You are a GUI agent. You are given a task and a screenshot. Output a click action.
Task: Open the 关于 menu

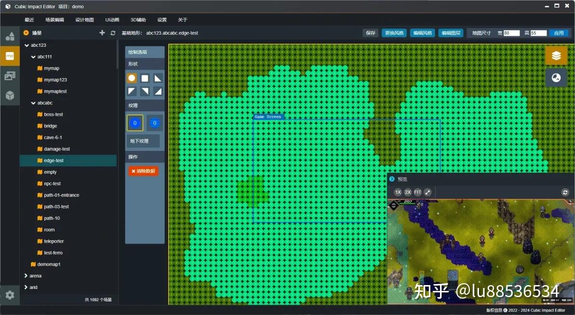[183, 20]
